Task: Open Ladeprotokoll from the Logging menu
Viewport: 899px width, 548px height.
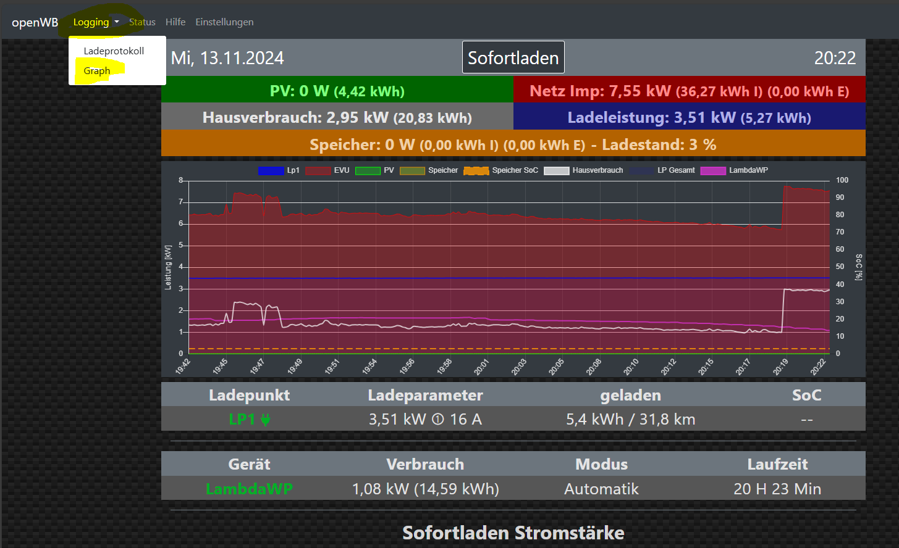Action: tap(114, 51)
